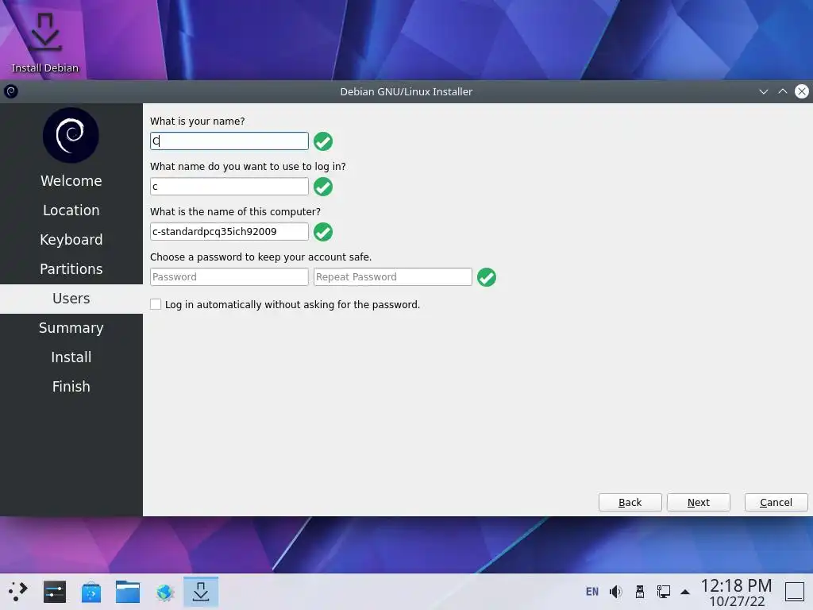The height and width of the screenshot is (610, 813).
Task: Open System Settings from the taskbar
Action: [55, 591]
